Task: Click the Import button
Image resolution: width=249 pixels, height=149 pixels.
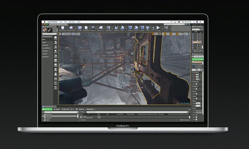Action: click(x=57, y=109)
